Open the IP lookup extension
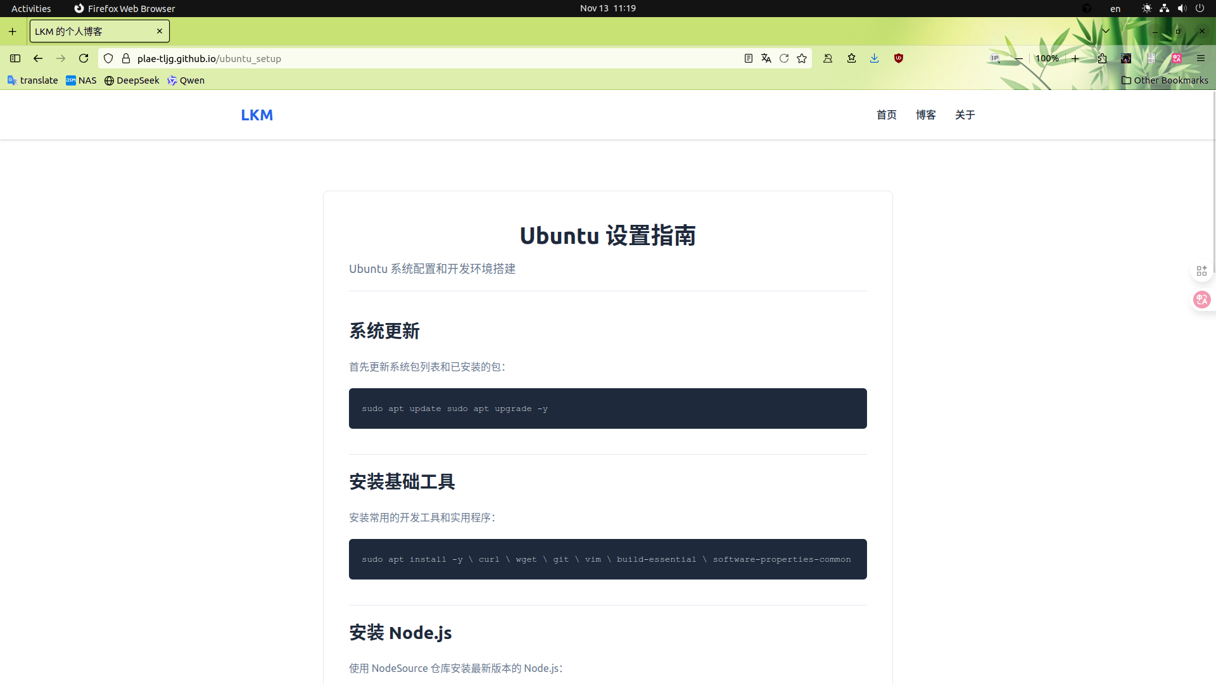1216x684 pixels. pyautogui.click(x=994, y=58)
